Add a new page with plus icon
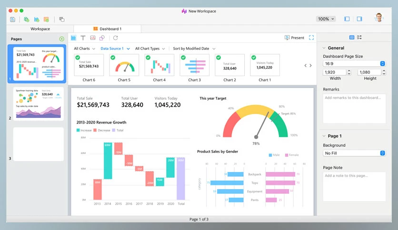 click(62, 39)
